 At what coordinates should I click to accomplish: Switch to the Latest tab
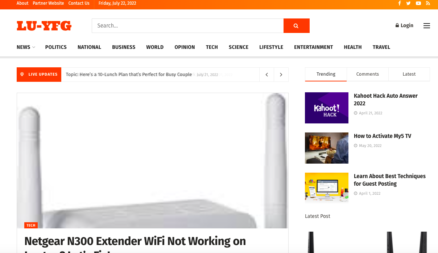coord(409,74)
